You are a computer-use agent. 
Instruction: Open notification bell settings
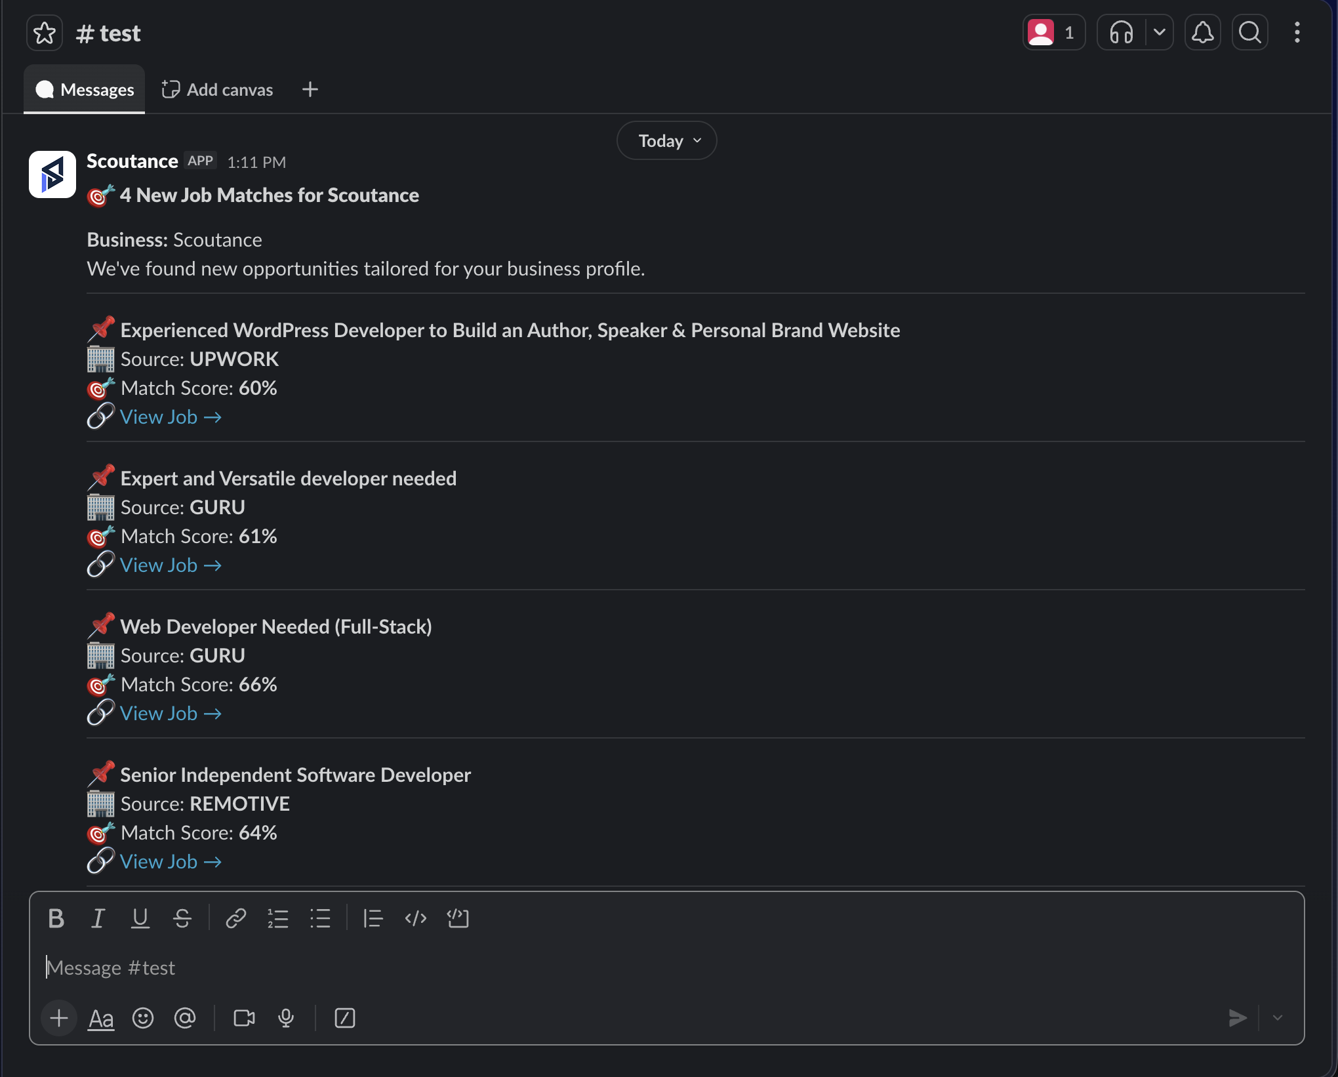[1202, 32]
